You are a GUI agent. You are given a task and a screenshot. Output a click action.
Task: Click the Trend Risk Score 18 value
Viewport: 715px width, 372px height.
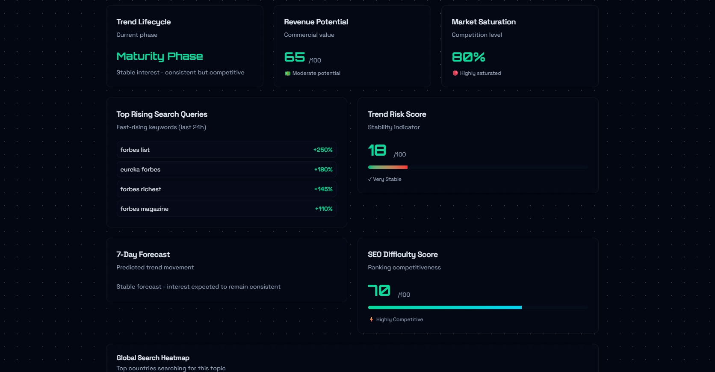click(377, 150)
